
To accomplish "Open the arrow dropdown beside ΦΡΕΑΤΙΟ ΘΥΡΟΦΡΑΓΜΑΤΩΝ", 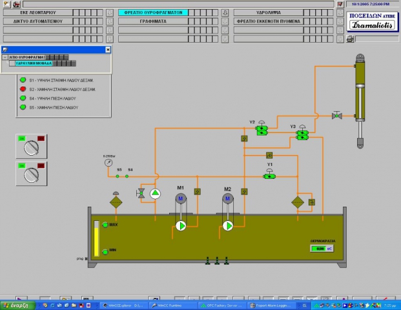I will tap(225, 12).
